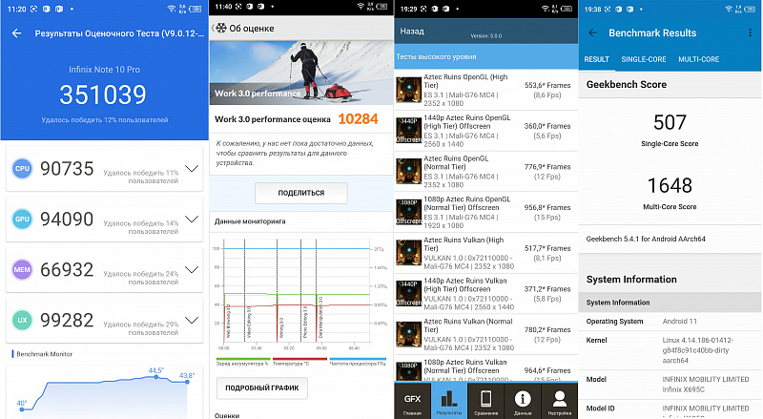Screen dimensions: 763x419
Task: Open 1440p Aztec Ruins OpenGL High Tier Offscreen thumbnail
Action: pos(409,131)
